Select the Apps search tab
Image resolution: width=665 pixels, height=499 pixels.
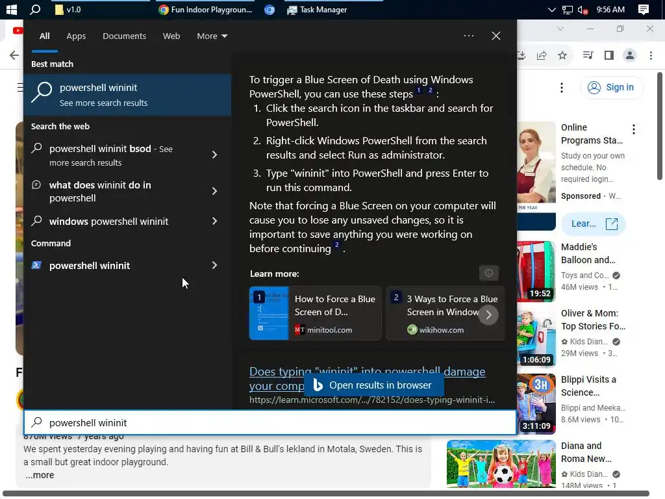(76, 36)
